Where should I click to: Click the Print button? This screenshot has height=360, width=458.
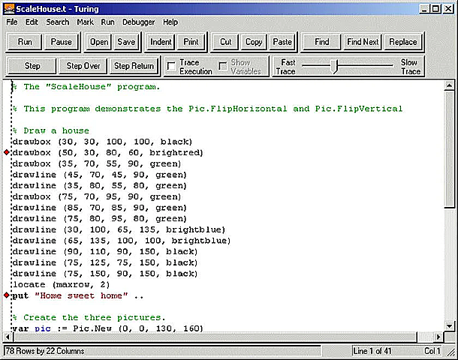(x=191, y=42)
